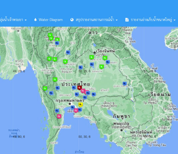Select the pink marker near ระยอง
This screenshot has height=154, width=178.
76,111
